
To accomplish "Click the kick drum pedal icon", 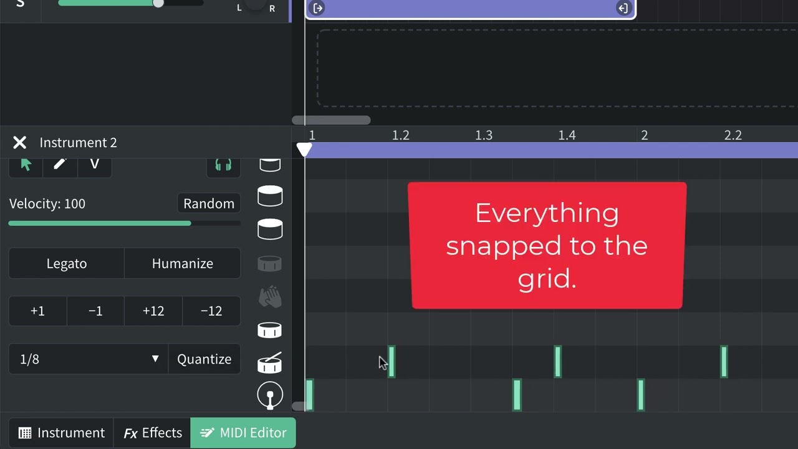I will click(270, 396).
